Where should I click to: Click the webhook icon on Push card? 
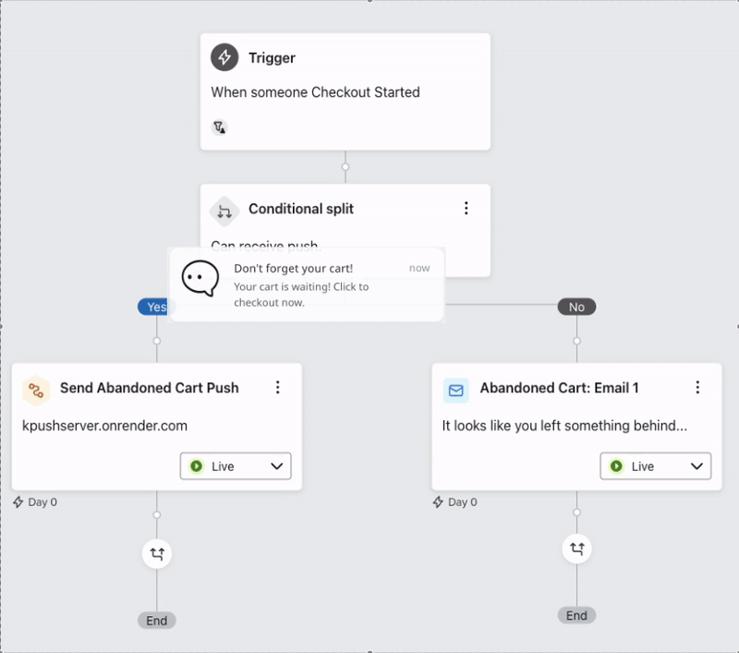click(36, 389)
